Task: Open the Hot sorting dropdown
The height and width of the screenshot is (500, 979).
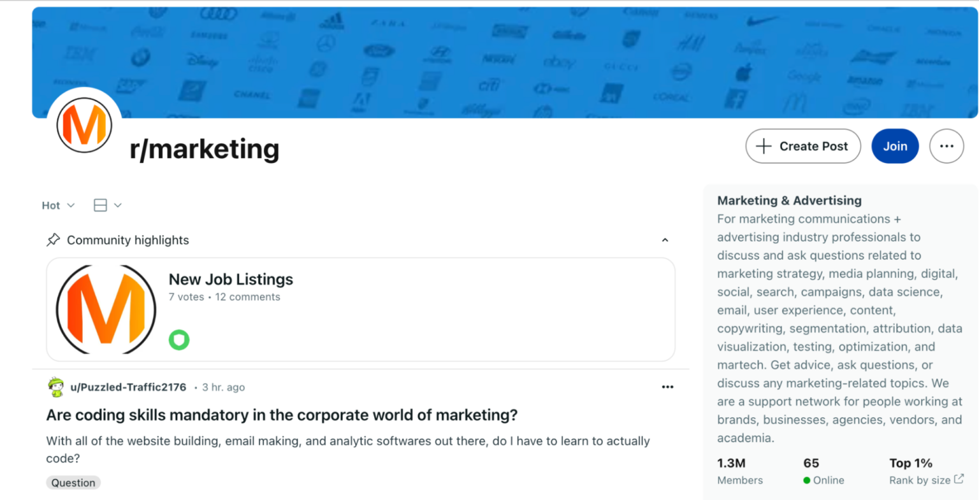Action: pos(57,205)
